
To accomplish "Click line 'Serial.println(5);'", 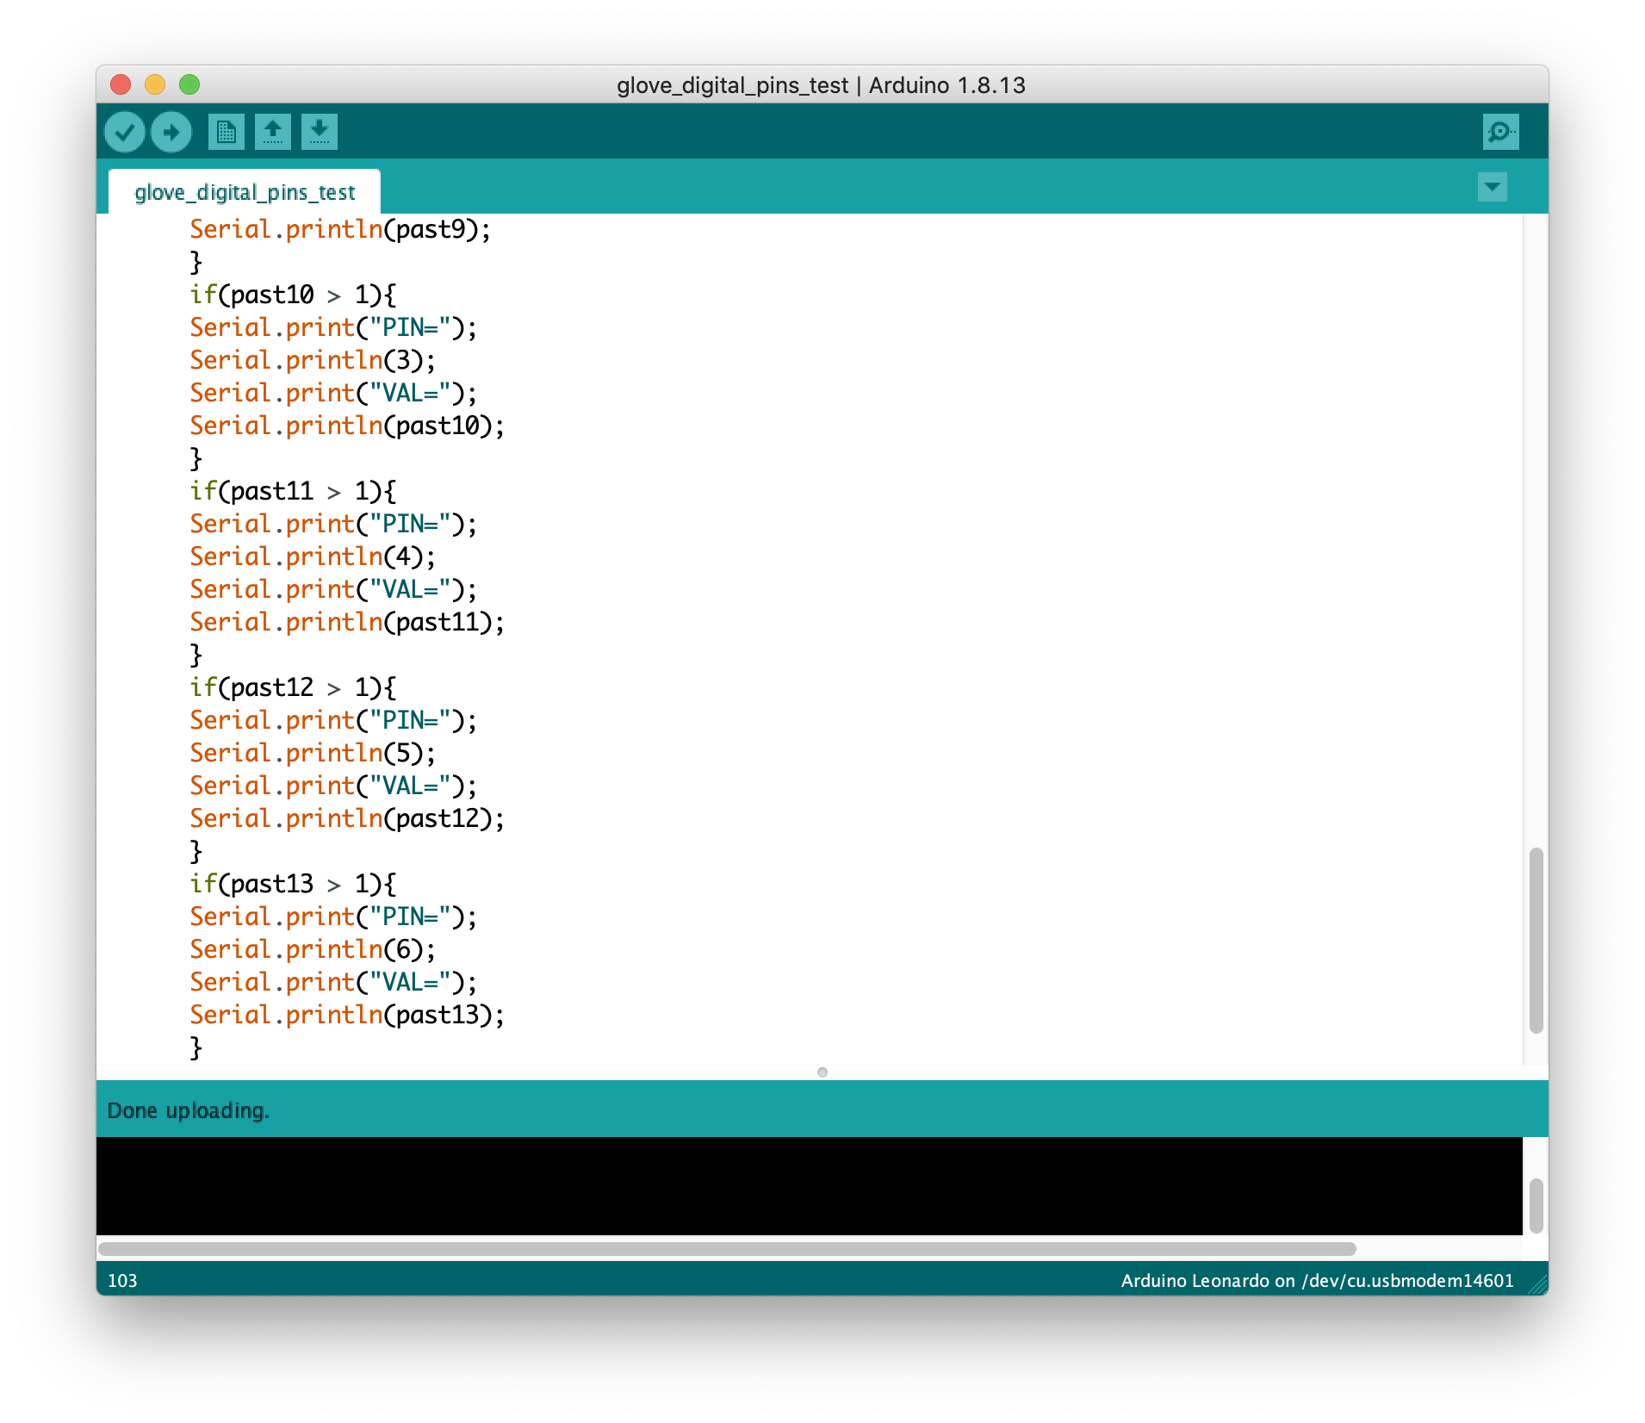I will pyautogui.click(x=313, y=753).
